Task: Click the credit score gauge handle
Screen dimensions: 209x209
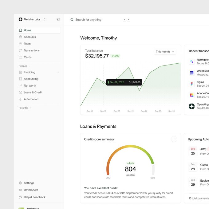Action: (x=153, y=165)
